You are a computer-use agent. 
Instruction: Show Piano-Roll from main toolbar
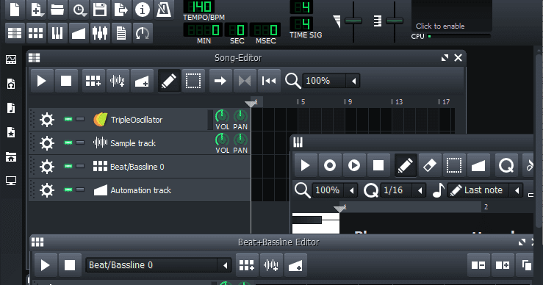[x=57, y=33]
